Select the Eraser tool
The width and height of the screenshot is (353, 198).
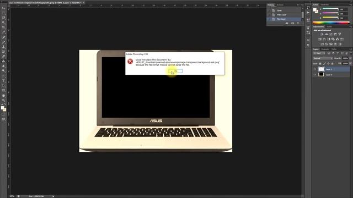(x=3, y=56)
